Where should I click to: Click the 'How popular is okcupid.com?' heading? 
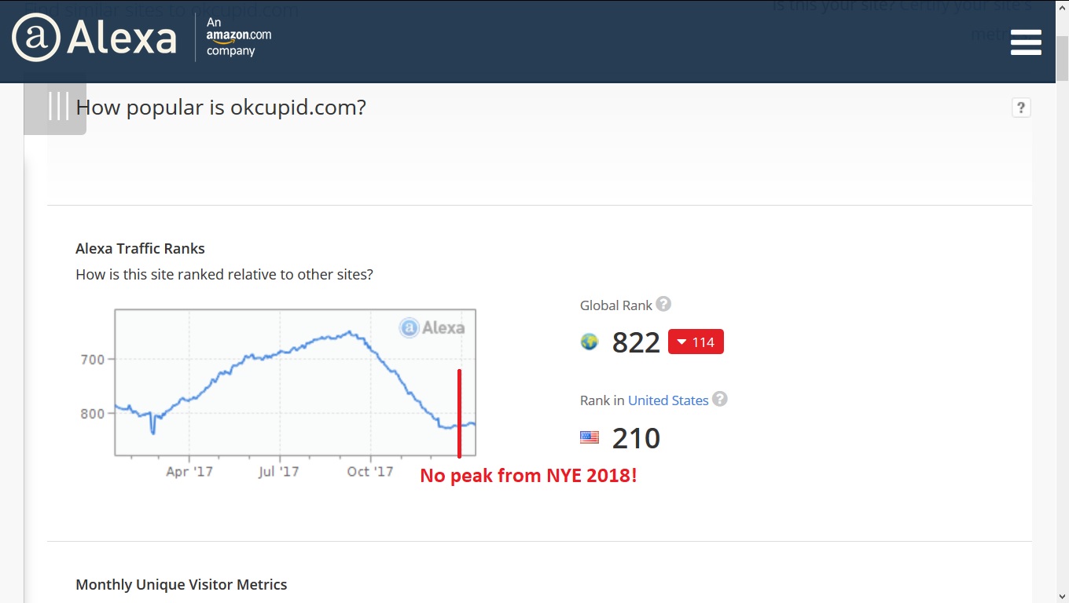tap(221, 108)
